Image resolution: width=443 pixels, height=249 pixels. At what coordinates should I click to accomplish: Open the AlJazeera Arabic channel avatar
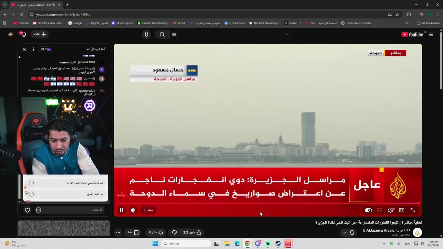tap(418, 232)
